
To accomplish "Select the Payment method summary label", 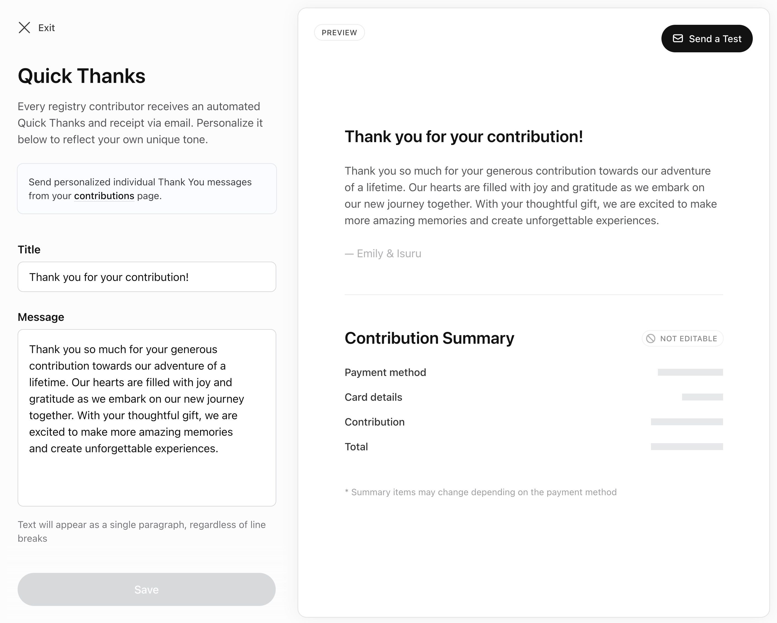I will (385, 372).
